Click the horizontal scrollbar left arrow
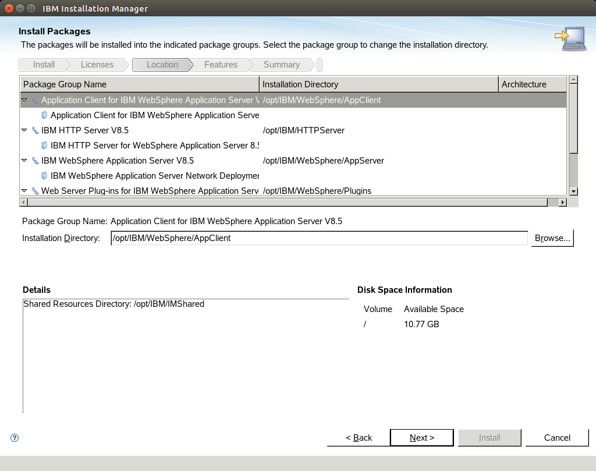 (x=23, y=202)
